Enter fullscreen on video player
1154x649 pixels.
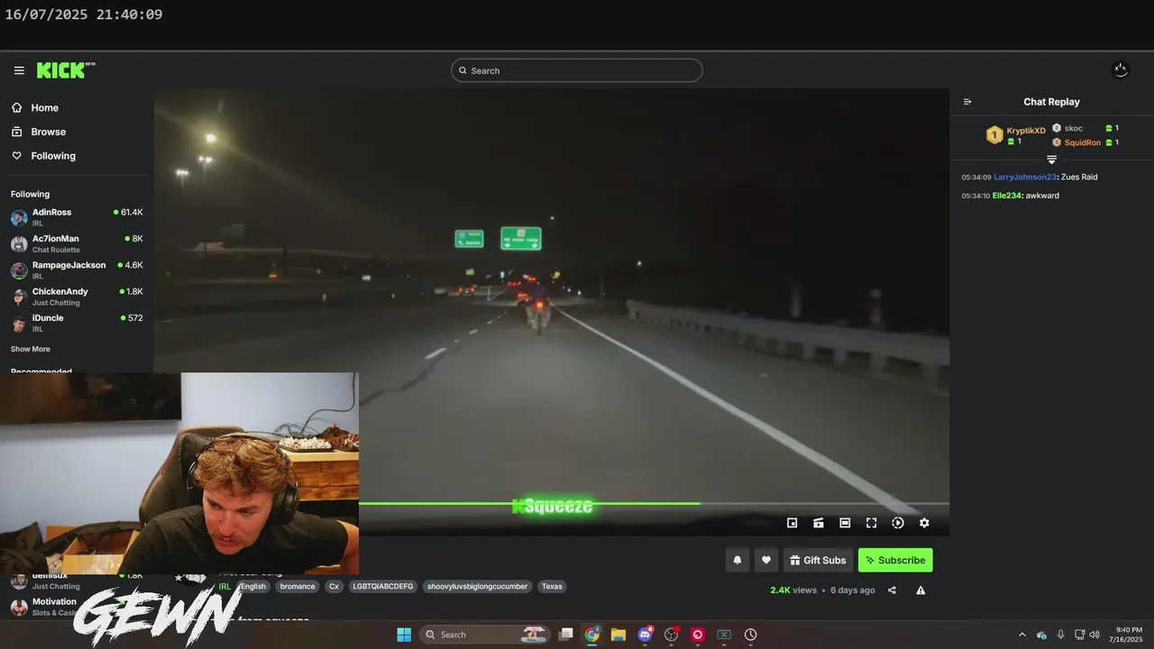pyautogui.click(x=871, y=523)
